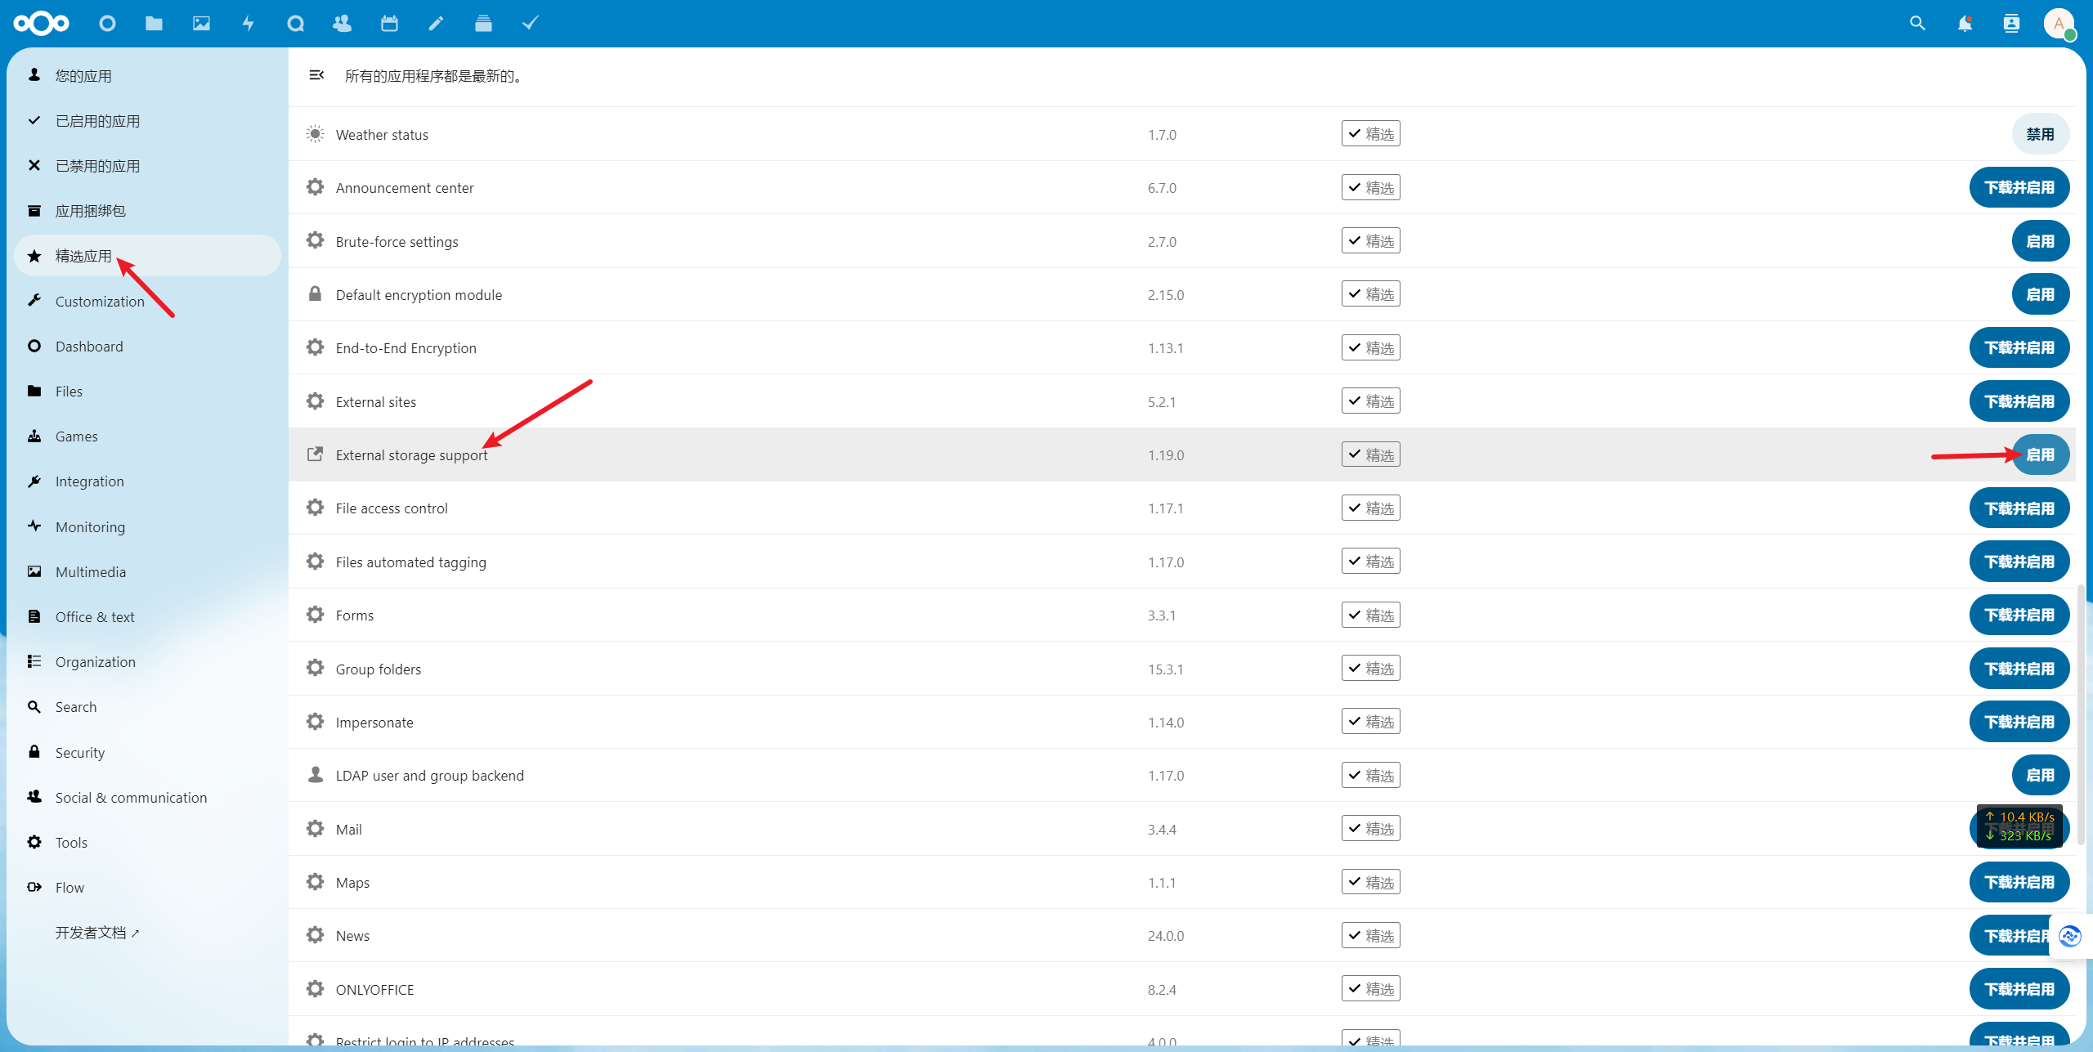The image size is (2093, 1052).
Task: Enable LDAP user and group backend
Action: 2040,775
